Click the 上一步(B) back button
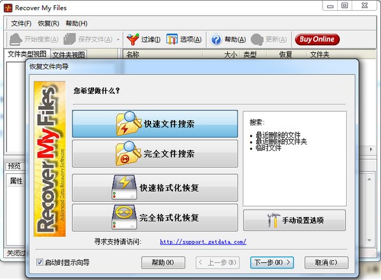The height and width of the screenshot is (280, 381). (217, 262)
